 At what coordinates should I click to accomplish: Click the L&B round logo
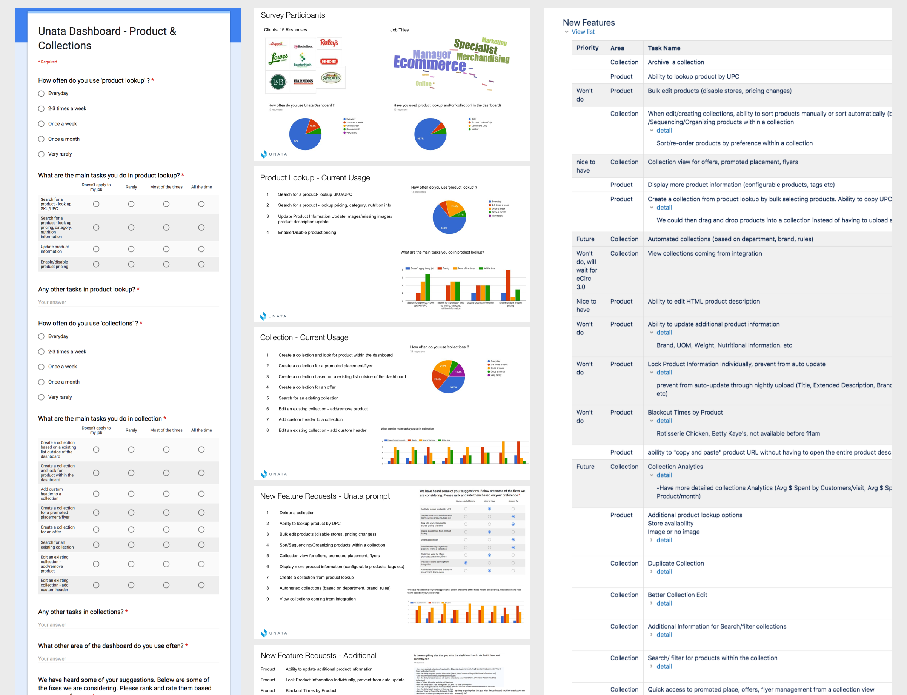click(x=278, y=82)
